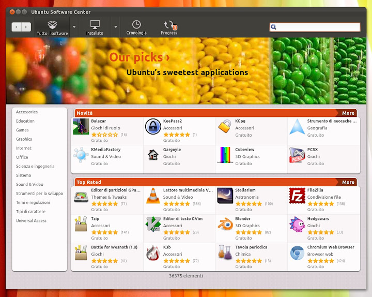
Task: Click the Stellarium night sky icon
Action: (x=225, y=196)
